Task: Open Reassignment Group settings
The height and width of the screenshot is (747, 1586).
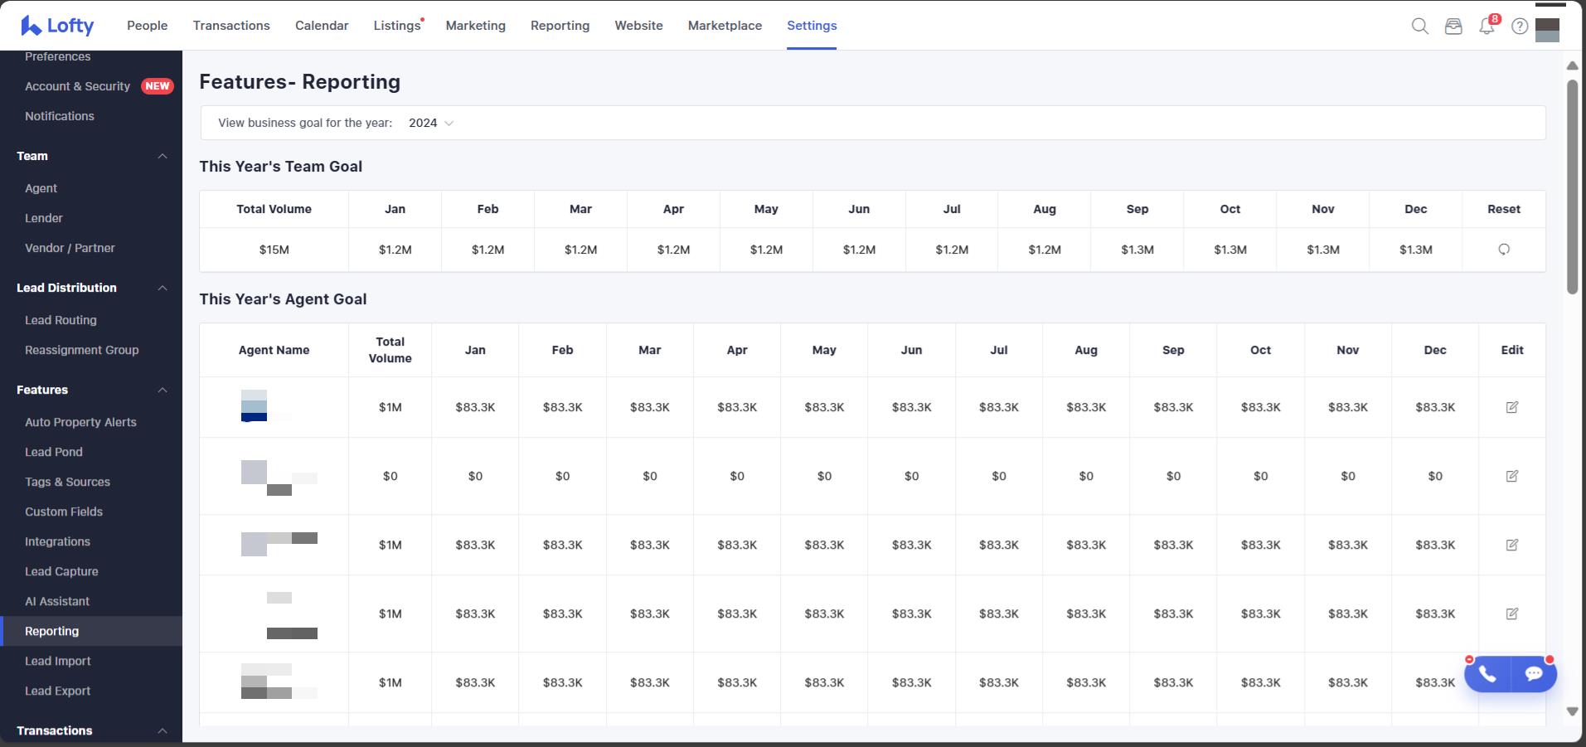Action: click(x=82, y=350)
